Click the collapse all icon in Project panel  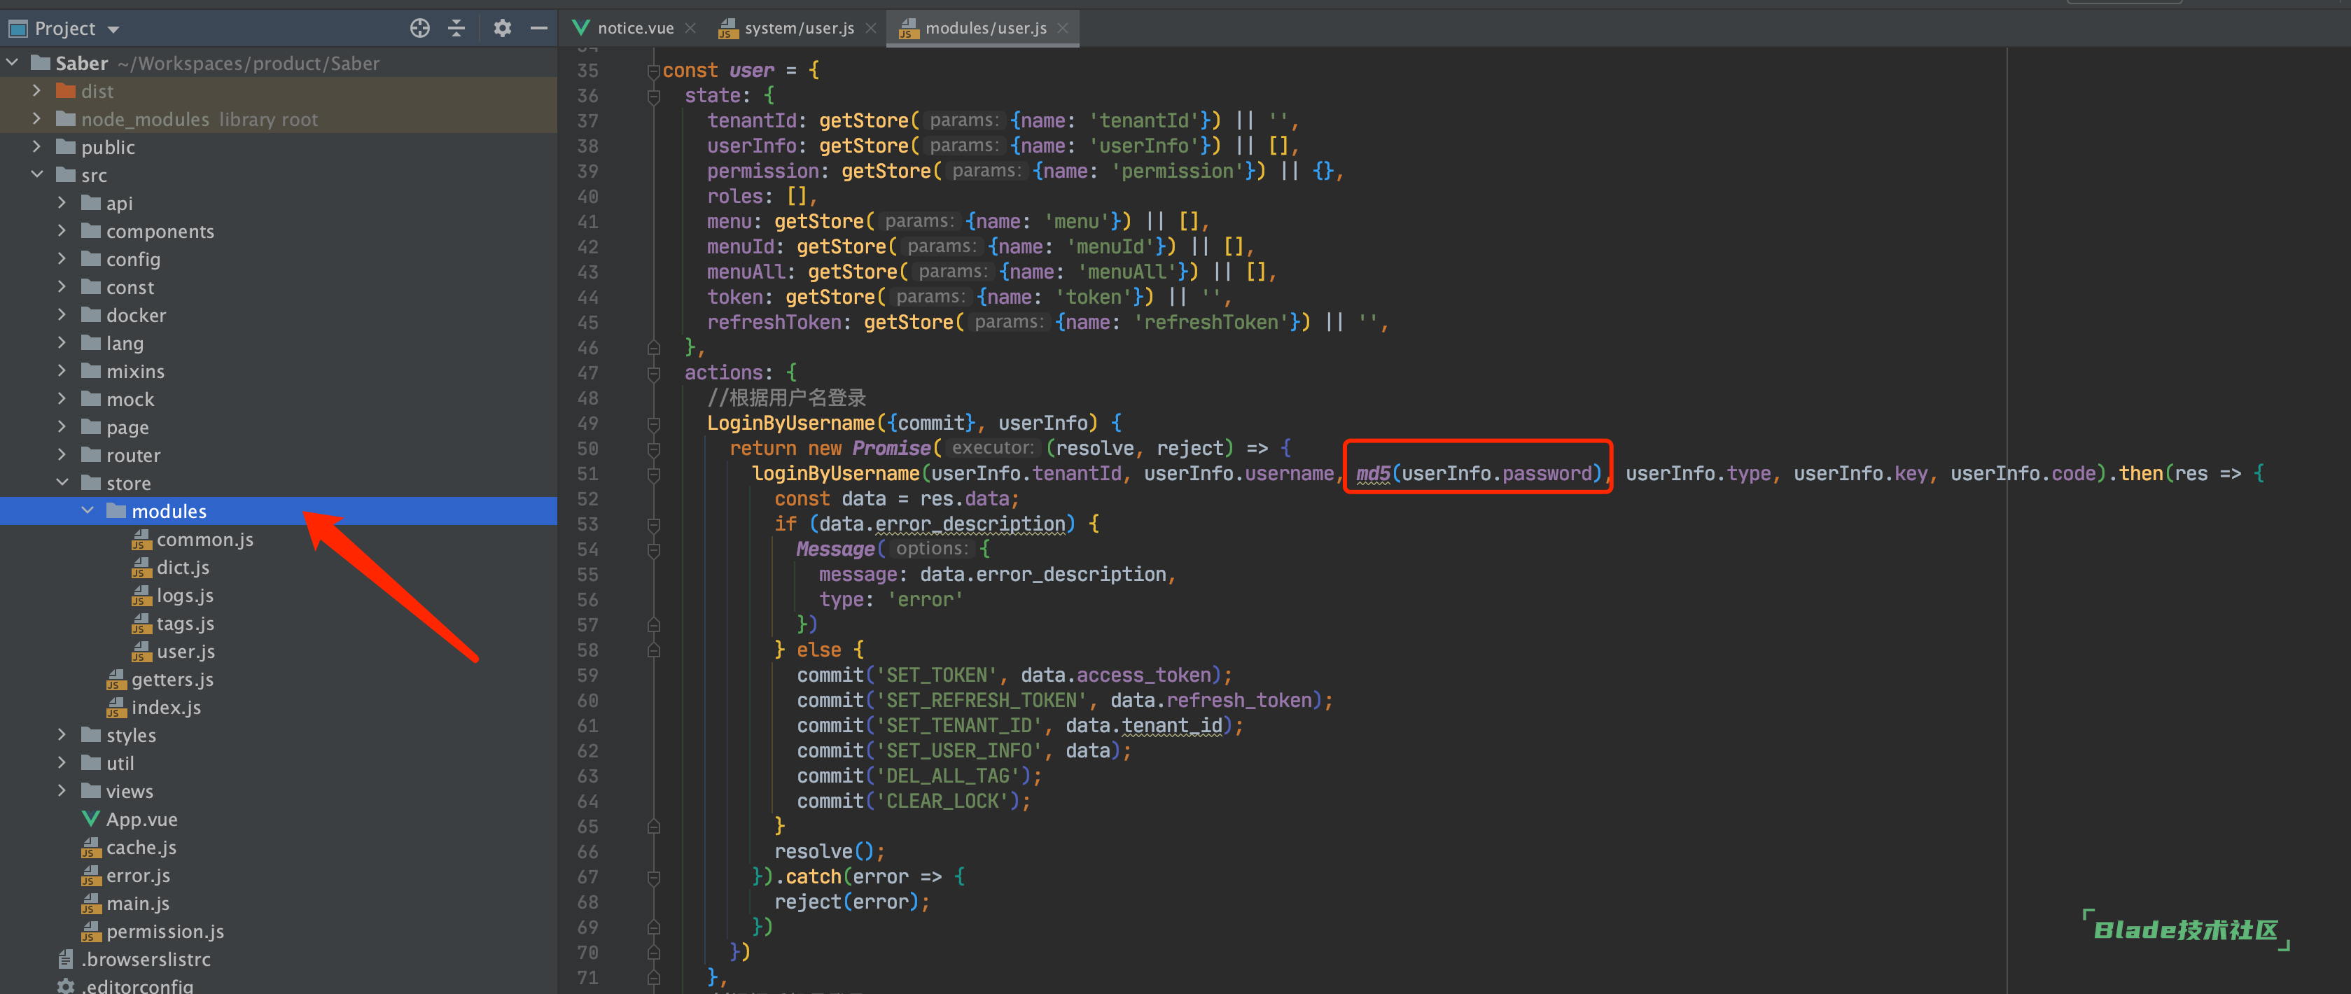[x=457, y=28]
